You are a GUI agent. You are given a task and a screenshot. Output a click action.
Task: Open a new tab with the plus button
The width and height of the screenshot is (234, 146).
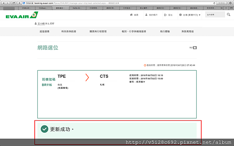coord(226,8)
